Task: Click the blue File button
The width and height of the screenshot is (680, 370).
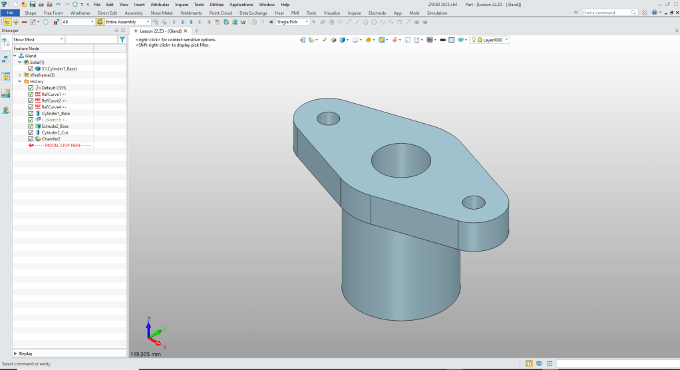Action: [10, 13]
